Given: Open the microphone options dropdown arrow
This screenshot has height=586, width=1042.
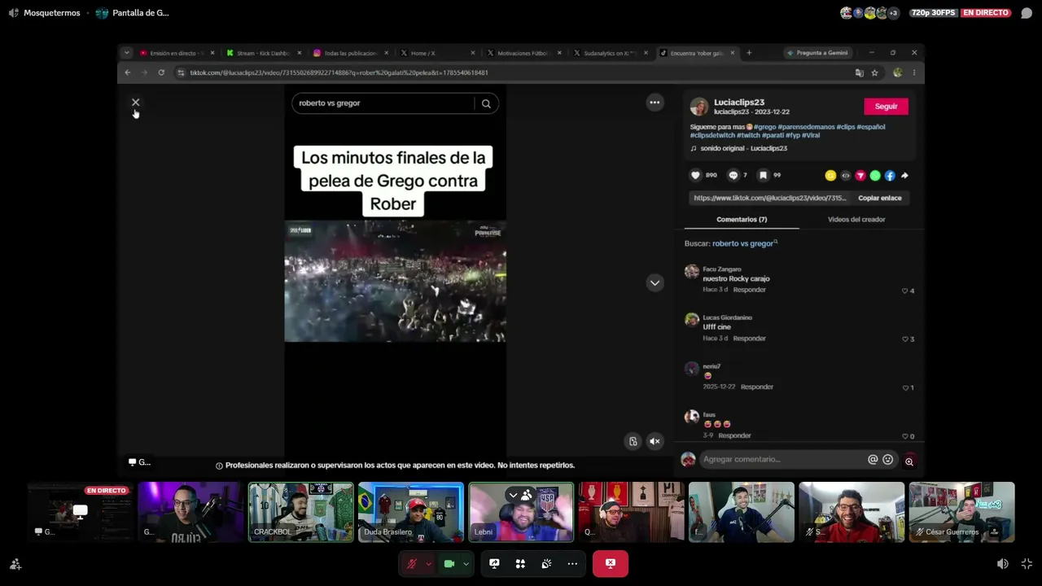Looking at the screenshot, I should click(429, 563).
